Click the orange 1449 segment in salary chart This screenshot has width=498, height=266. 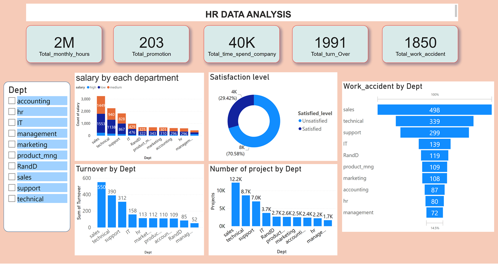[101, 105]
